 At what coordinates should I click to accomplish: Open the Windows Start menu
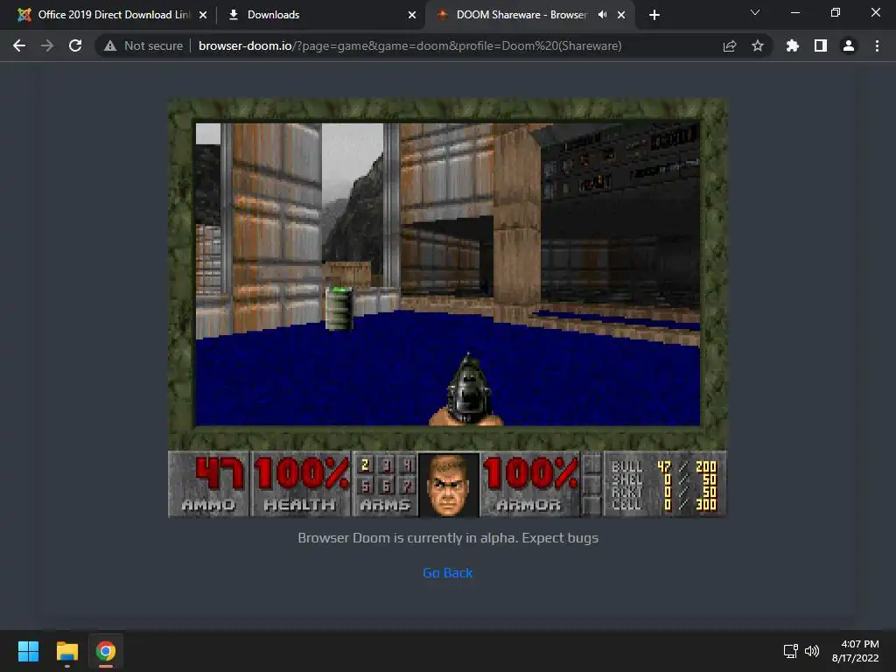point(28,651)
